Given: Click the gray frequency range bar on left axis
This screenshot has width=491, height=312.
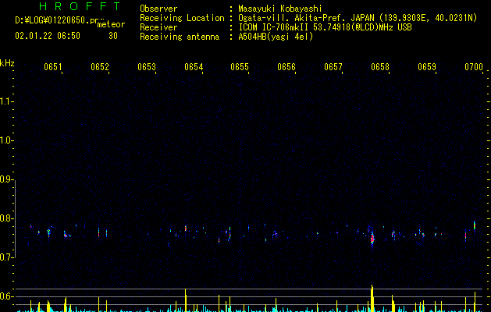Looking at the screenshot, I should click(16, 218).
